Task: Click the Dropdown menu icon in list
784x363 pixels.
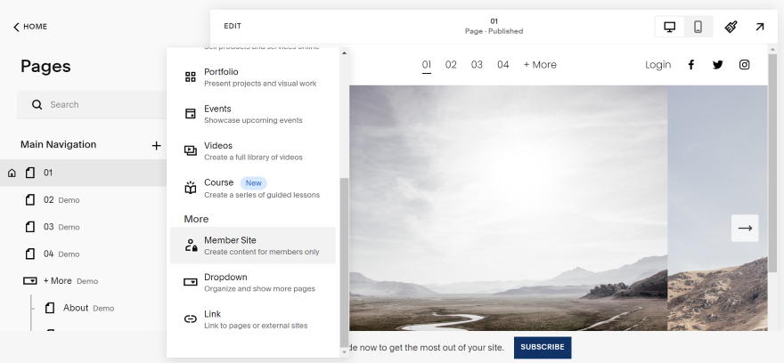Action: pyautogui.click(x=191, y=282)
